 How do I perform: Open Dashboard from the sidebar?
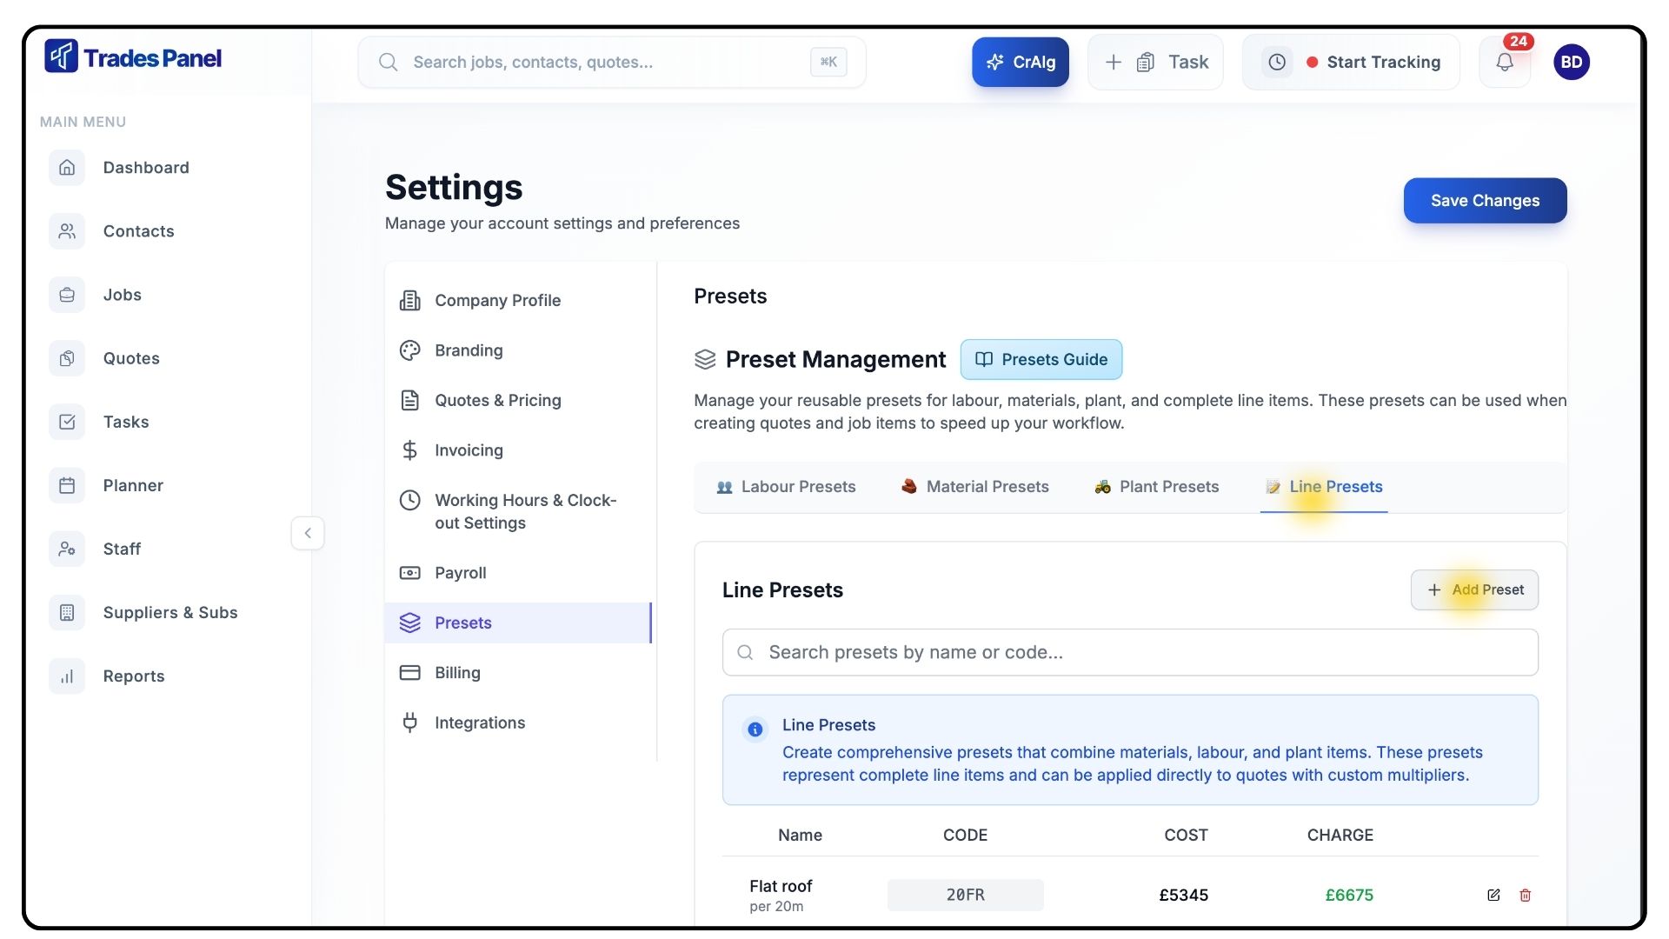click(145, 168)
